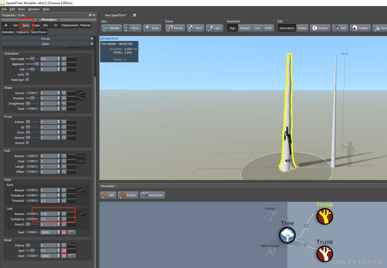Screen dimensions: 387x268
Task: Switch Edit mode to Generators
Action: tap(287, 28)
